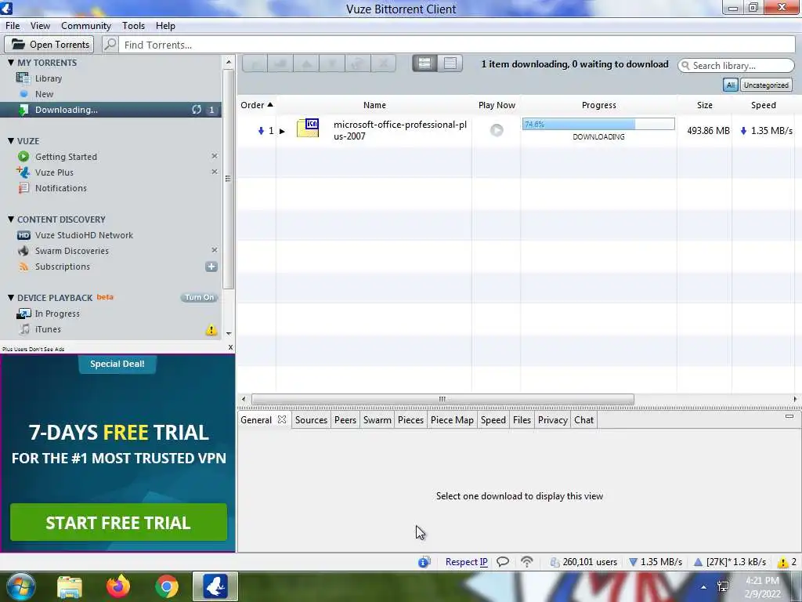This screenshot has width=802, height=602.
Task: Click the horizontal scrollbar in torrent list
Action: click(x=443, y=399)
